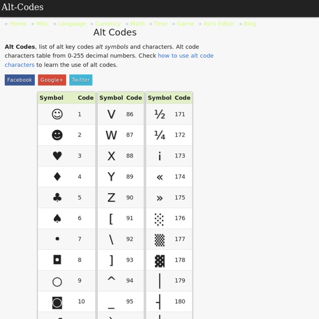
Task: Click the medium shade block symbol 177
Action: 159,239
